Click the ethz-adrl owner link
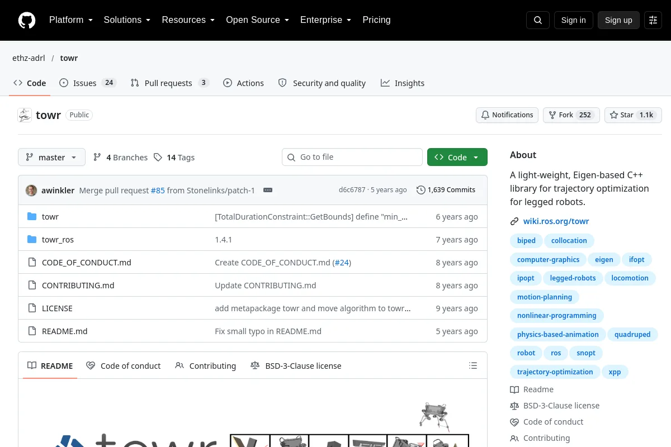 (29, 58)
